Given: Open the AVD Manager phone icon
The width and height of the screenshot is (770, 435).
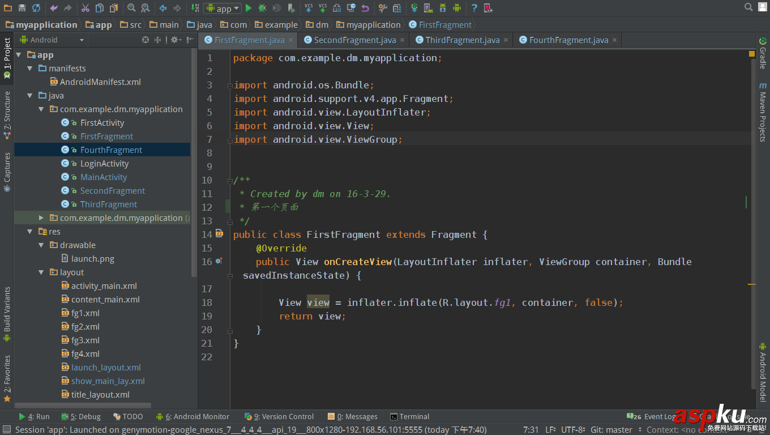Looking at the screenshot, I should (428, 8).
